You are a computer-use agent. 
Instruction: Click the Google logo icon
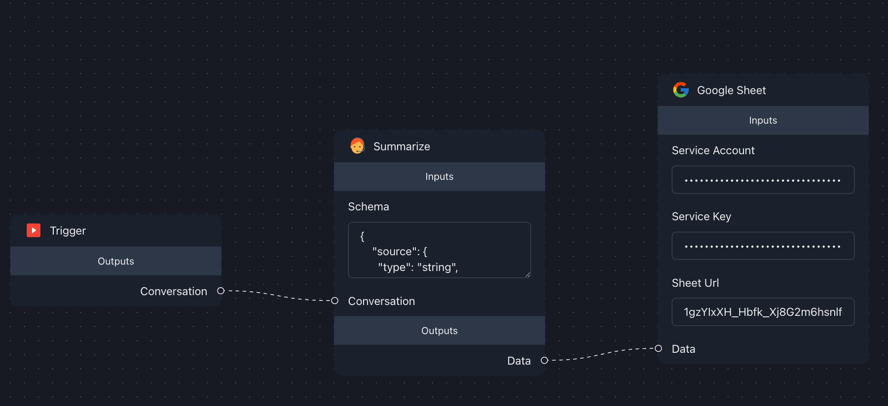pos(681,90)
